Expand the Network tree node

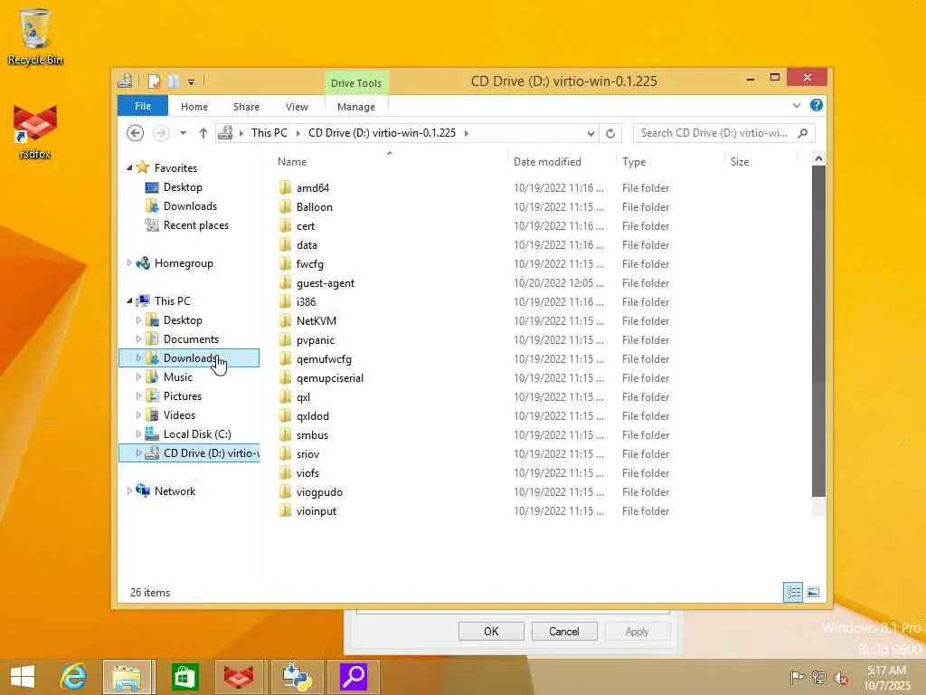(x=129, y=491)
